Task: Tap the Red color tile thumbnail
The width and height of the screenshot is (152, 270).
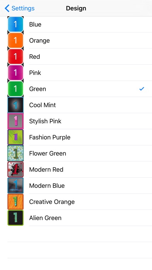Action: [x=16, y=57]
